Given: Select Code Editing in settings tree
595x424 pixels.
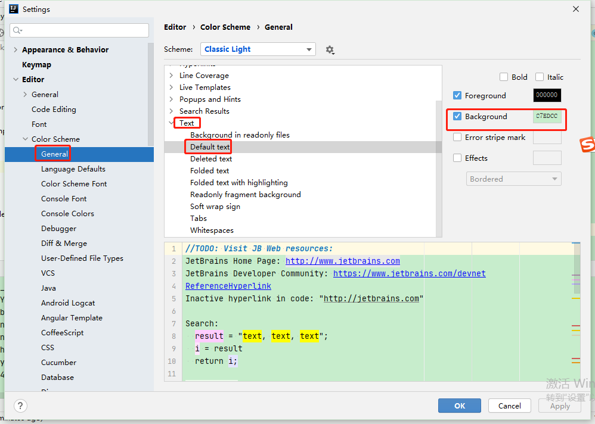Looking at the screenshot, I should point(54,109).
